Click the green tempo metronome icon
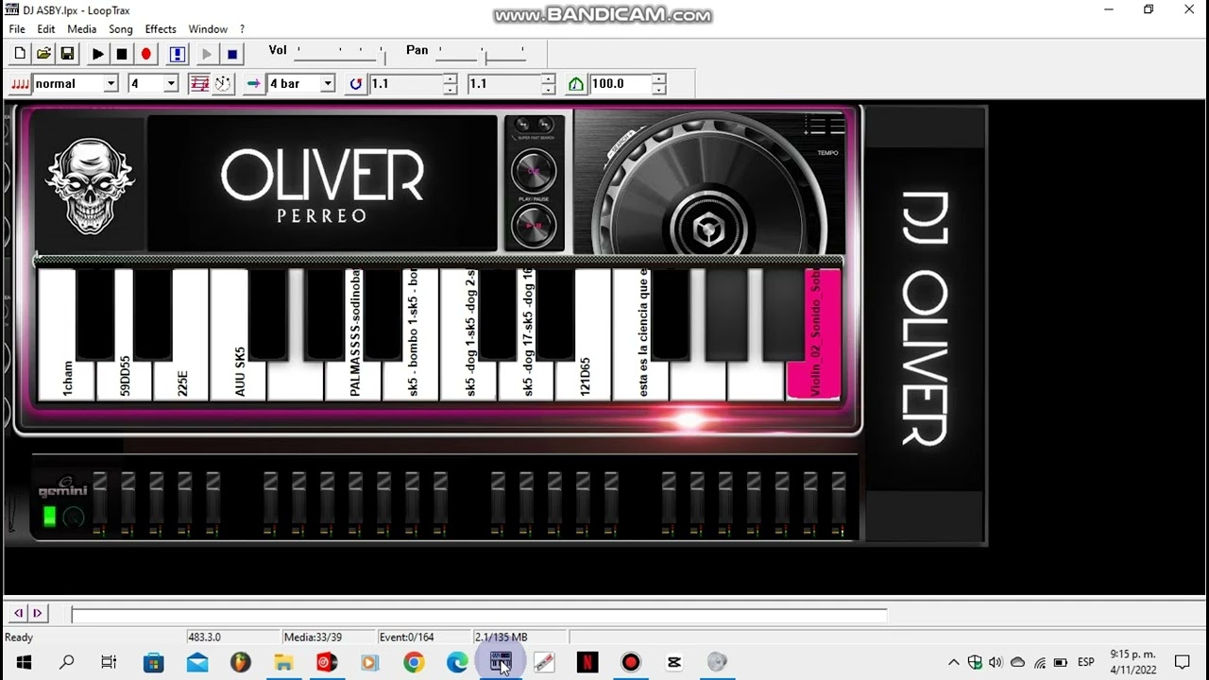The image size is (1209, 680). 576,84
